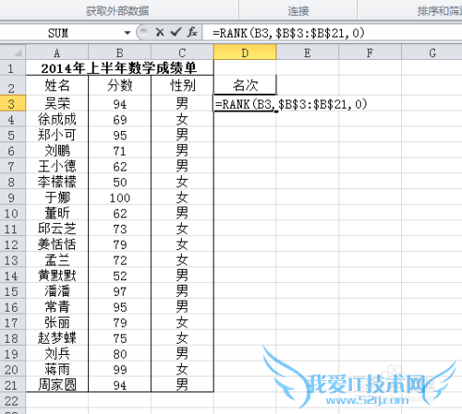Click the score cell 100
Viewport: 462px width, 414px height.
[x=120, y=197]
